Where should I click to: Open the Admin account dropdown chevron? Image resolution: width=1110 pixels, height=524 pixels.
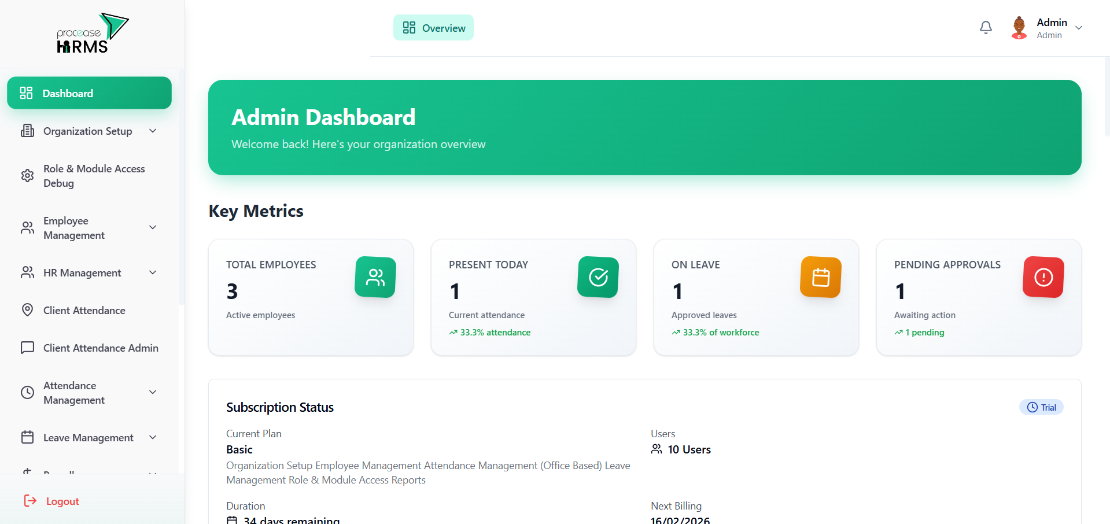click(x=1079, y=28)
